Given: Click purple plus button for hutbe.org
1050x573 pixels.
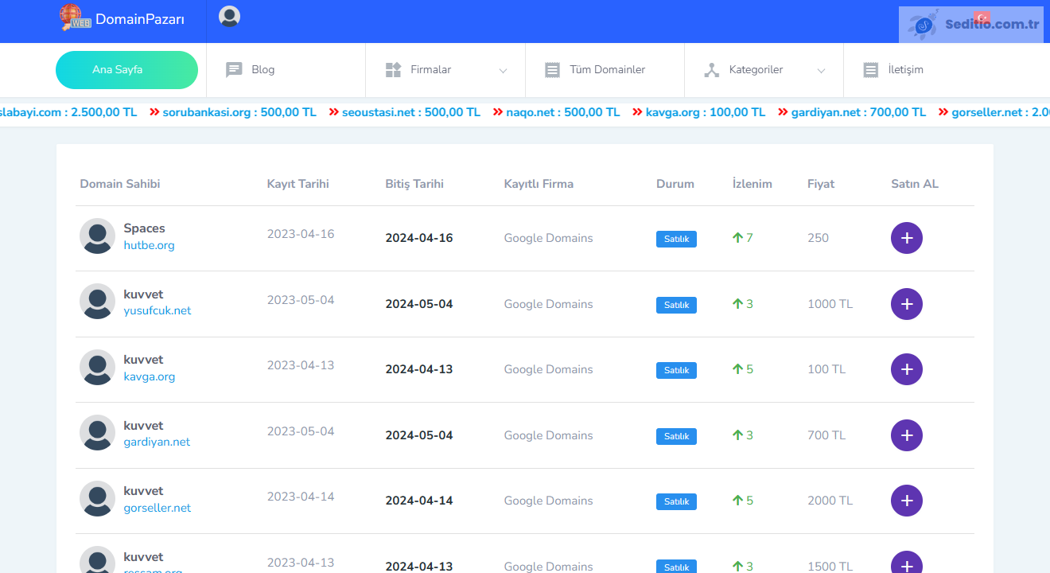Looking at the screenshot, I should [906, 238].
